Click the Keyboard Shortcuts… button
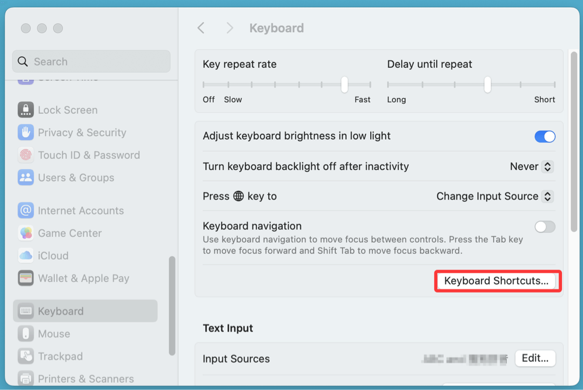The height and width of the screenshot is (390, 583). [x=496, y=281]
